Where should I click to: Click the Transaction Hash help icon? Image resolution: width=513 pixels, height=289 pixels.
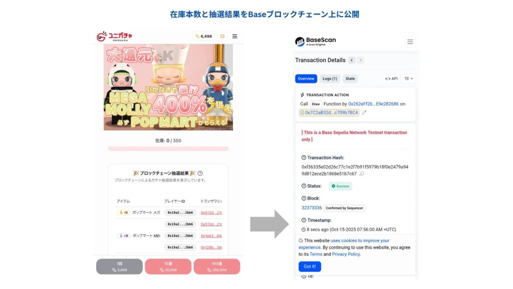point(304,158)
